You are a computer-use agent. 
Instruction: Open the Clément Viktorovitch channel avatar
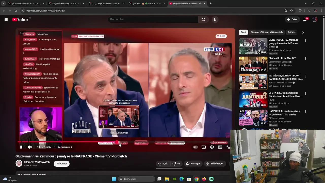19,163
